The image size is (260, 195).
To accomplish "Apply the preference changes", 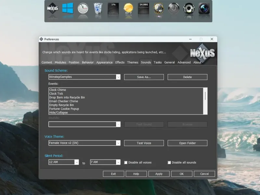I will click(159, 174).
